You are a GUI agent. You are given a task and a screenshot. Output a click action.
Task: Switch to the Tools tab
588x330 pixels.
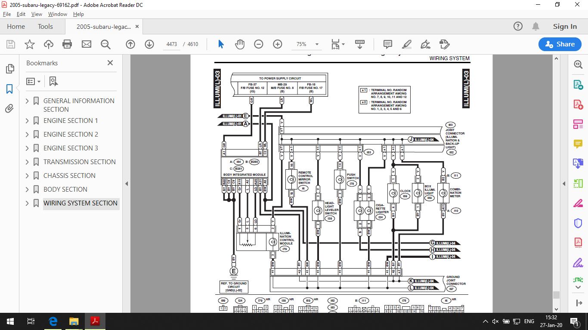coord(45,26)
